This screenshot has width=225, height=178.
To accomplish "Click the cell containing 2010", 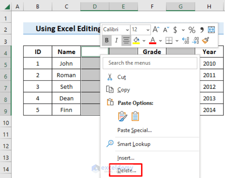I will (x=212, y=64).
